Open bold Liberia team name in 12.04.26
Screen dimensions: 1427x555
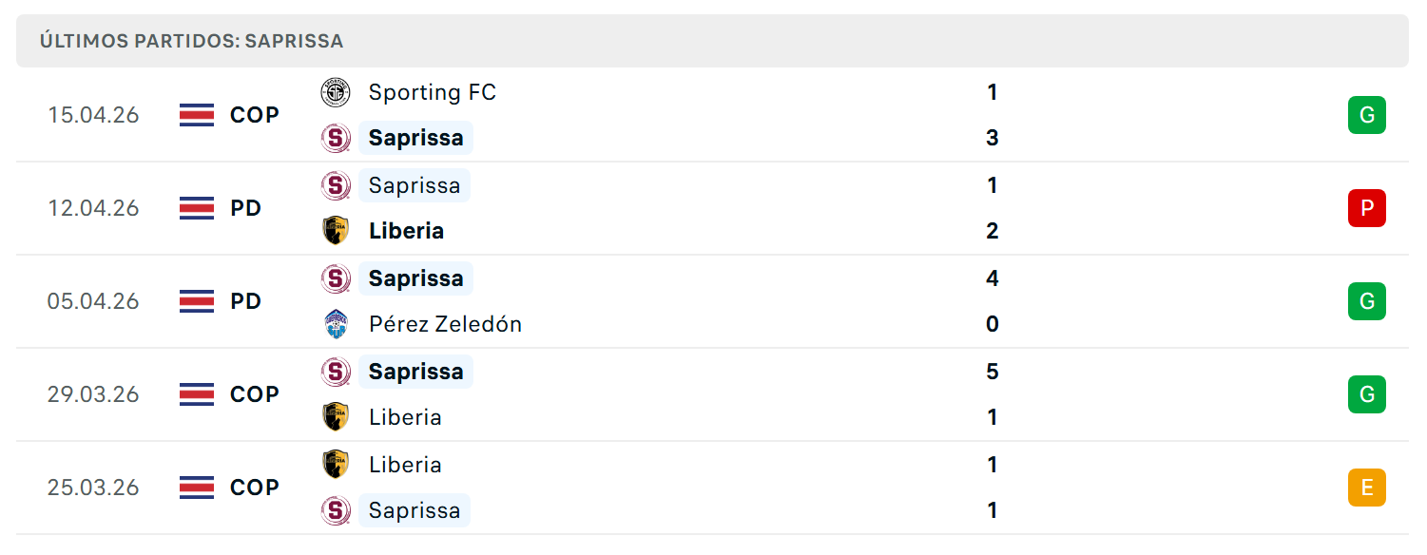click(406, 231)
